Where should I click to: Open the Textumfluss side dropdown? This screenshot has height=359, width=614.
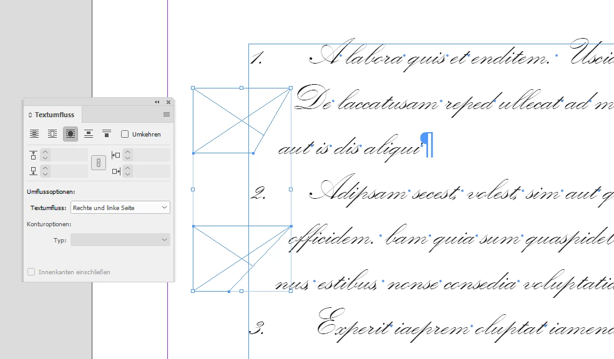tap(120, 208)
